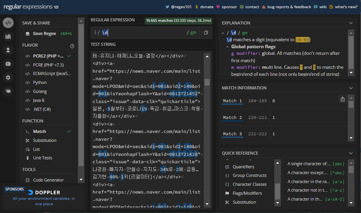Image resolution: width=361 pixels, height=213 pixels.
Task: Select PCRE2 (PHP >=7.3) flavor
Action: pyautogui.click(x=48, y=56)
